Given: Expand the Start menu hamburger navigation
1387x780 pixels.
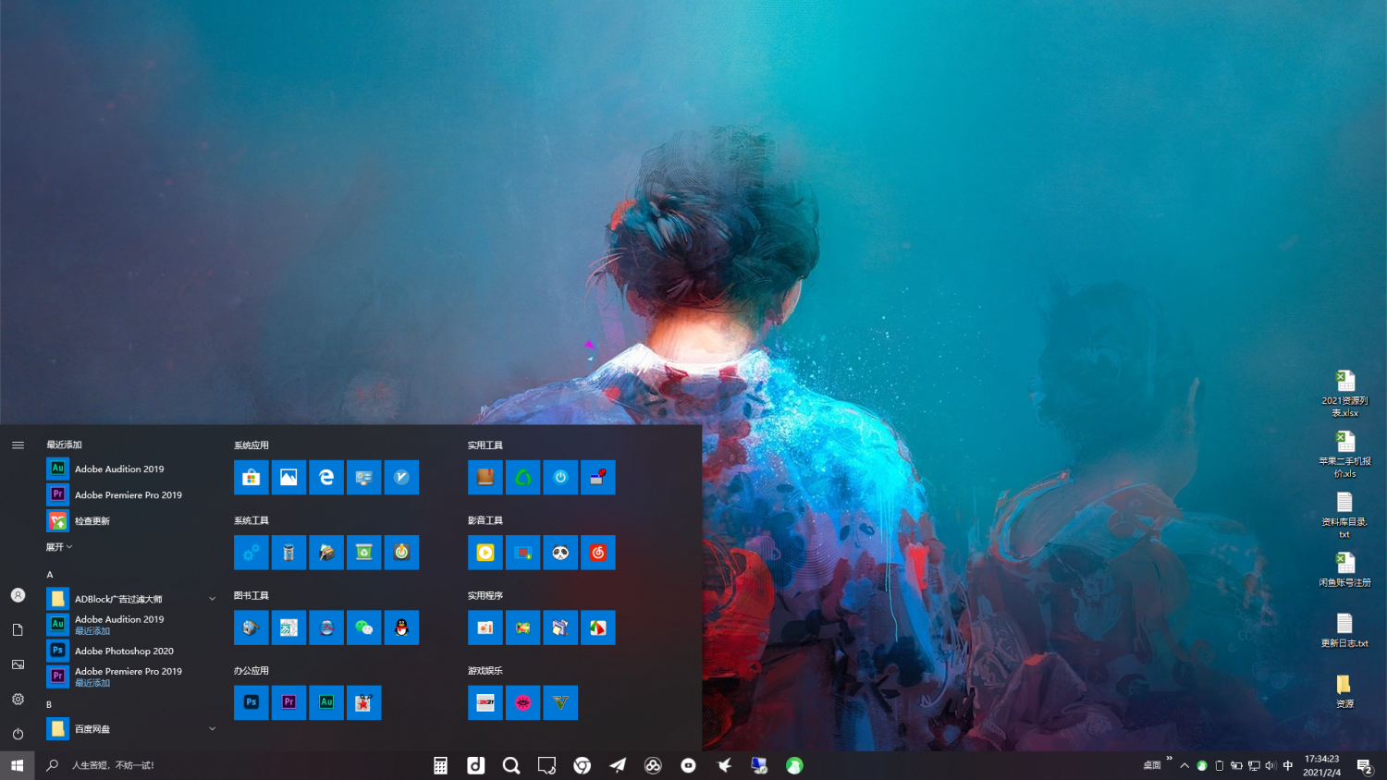Looking at the screenshot, I should (18, 445).
